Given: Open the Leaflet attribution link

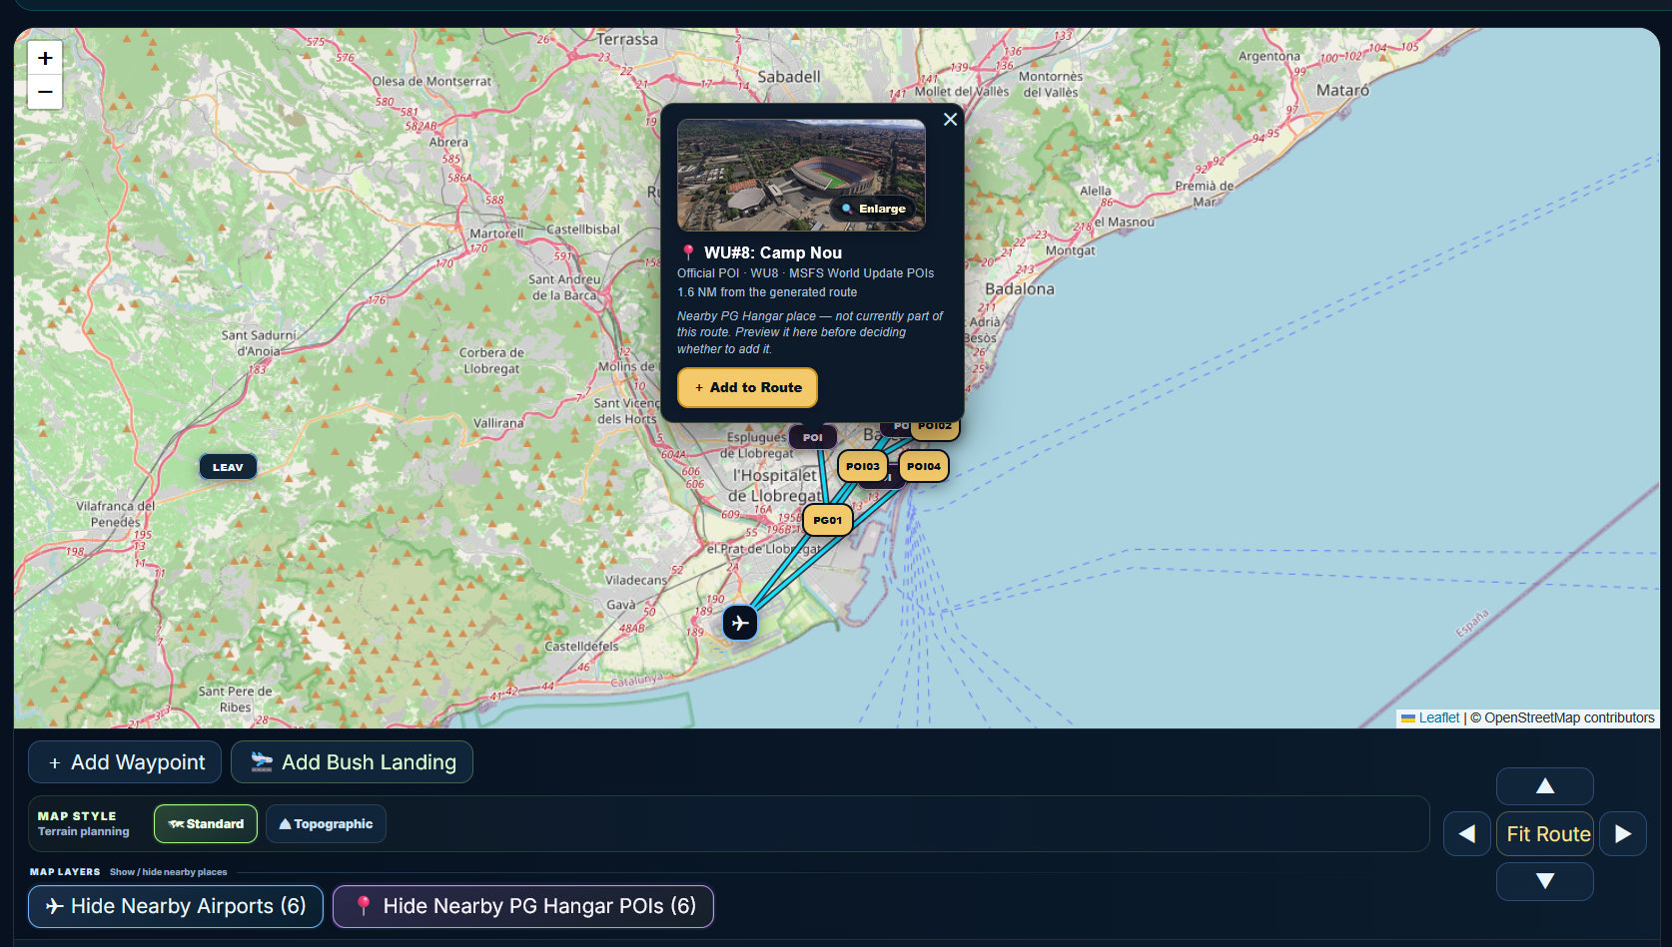Looking at the screenshot, I should pyautogui.click(x=1430, y=717).
